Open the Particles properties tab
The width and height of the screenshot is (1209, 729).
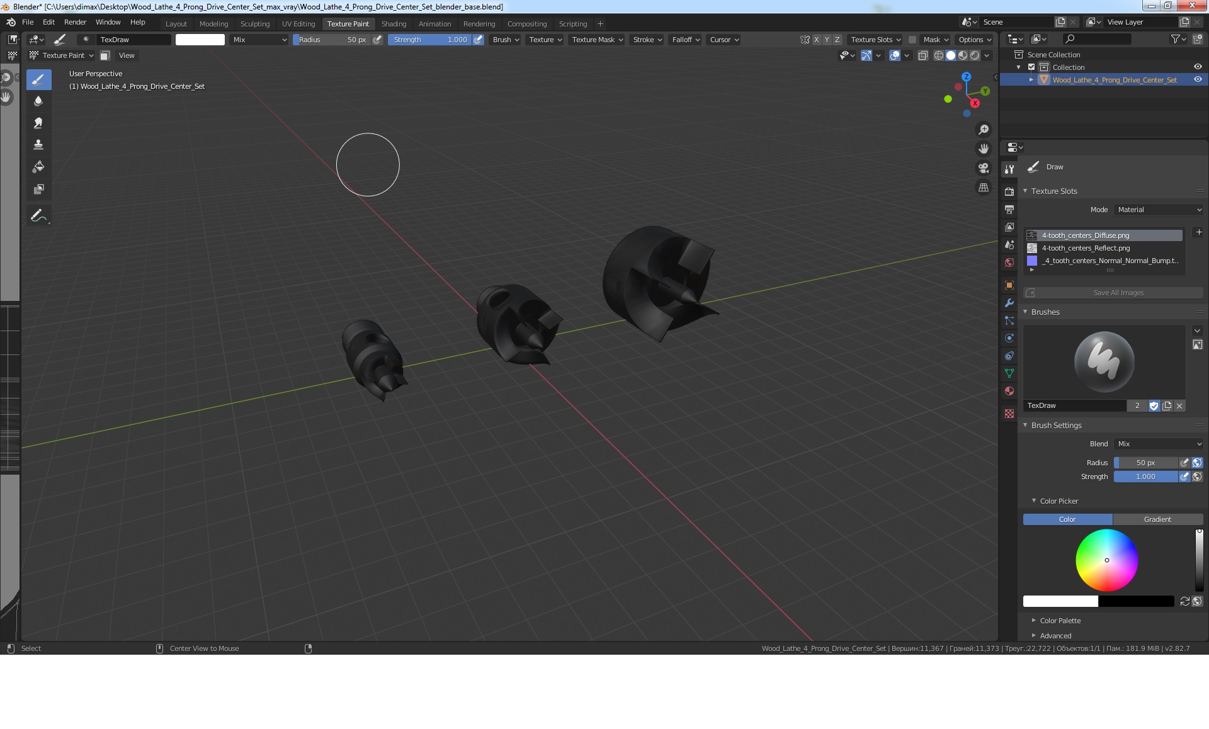pos(1009,320)
